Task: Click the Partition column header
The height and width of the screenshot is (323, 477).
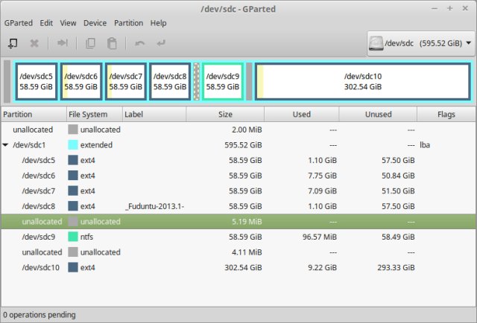Action: coord(34,115)
